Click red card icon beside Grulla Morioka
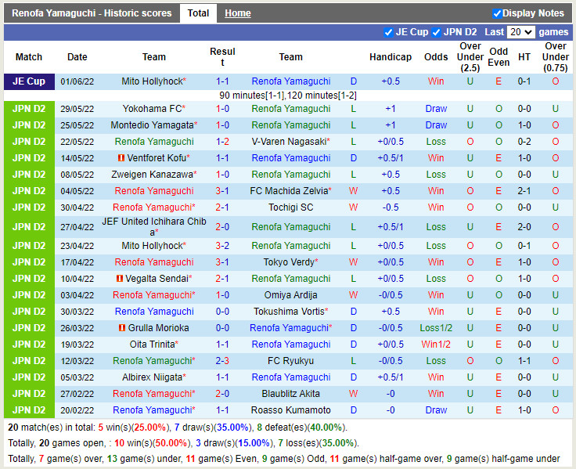This screenshot has width=576, height=469. tap(121, 328)
